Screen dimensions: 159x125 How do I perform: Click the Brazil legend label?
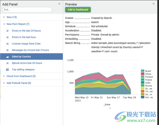(148, 71)
